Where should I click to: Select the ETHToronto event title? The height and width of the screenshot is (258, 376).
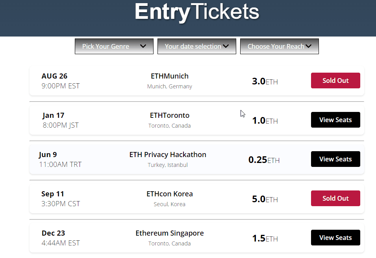170,115
